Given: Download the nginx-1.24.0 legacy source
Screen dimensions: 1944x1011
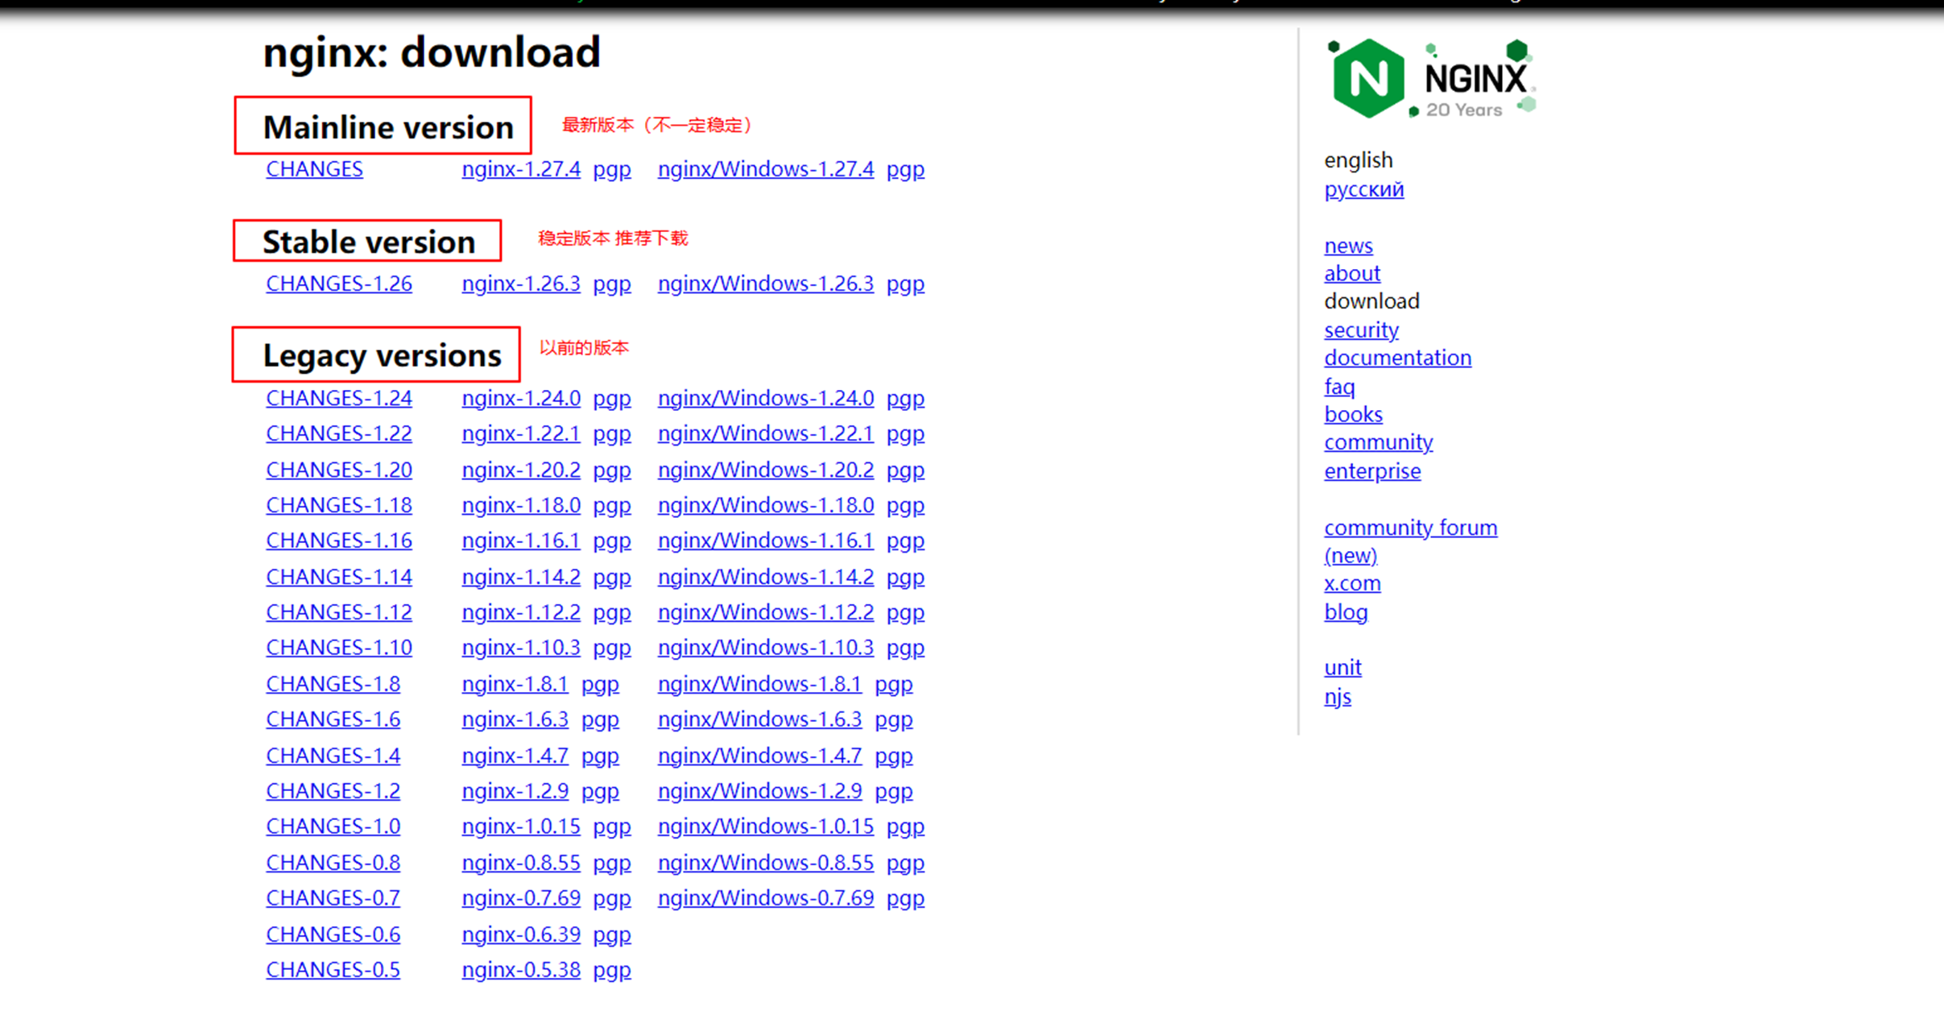Looking at the screenshot, I should click(x=520, y=398).
